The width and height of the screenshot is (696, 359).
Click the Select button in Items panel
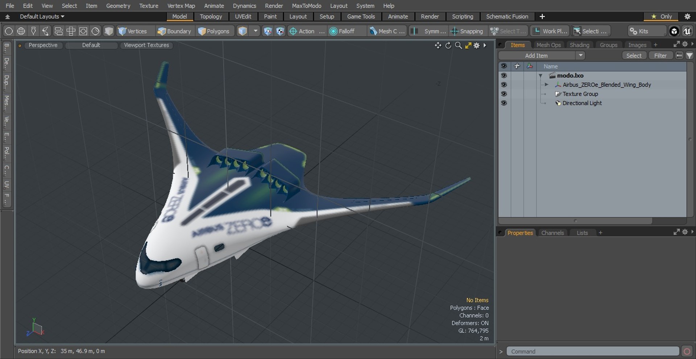634,55
